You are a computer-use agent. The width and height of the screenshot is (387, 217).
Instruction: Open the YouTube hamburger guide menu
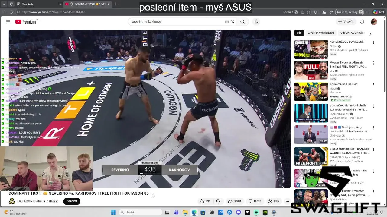pos(8,22)
